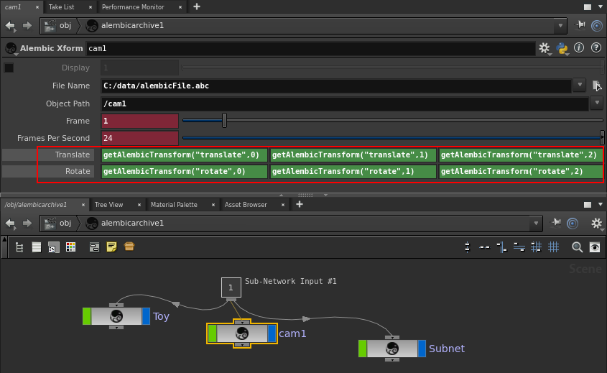Image resolution: width=607 pixels, height=373 pixels.
Task: Click alembicarchive1 in network pane path
Action: [x=132, y=223]
